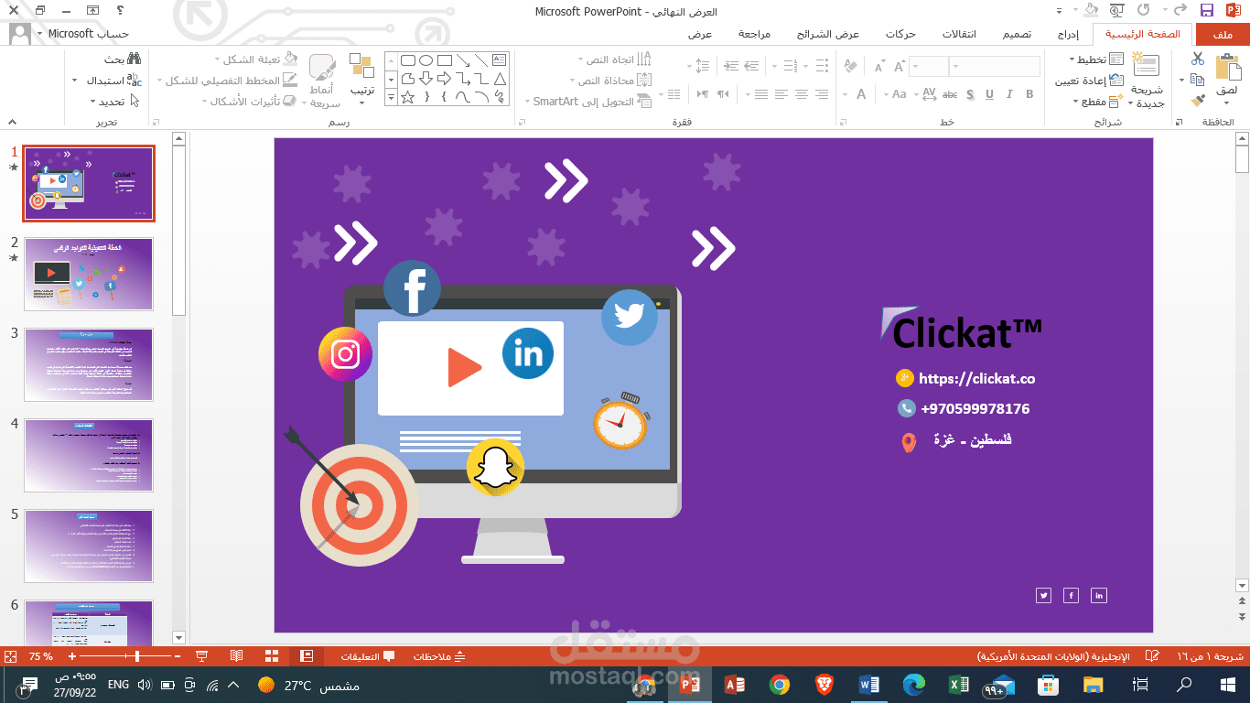The image size is (1250, 703).
Task: Increase font size with large A icon
Action: (900, 66)
